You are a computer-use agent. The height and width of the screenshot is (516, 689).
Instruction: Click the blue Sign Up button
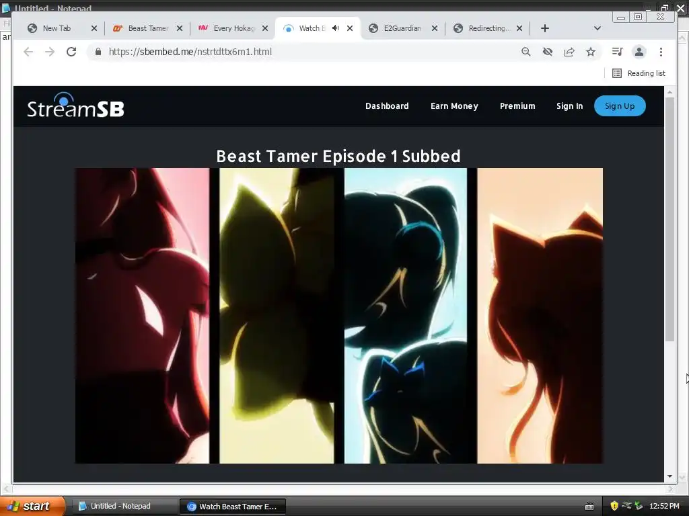[x=620, y=106]
